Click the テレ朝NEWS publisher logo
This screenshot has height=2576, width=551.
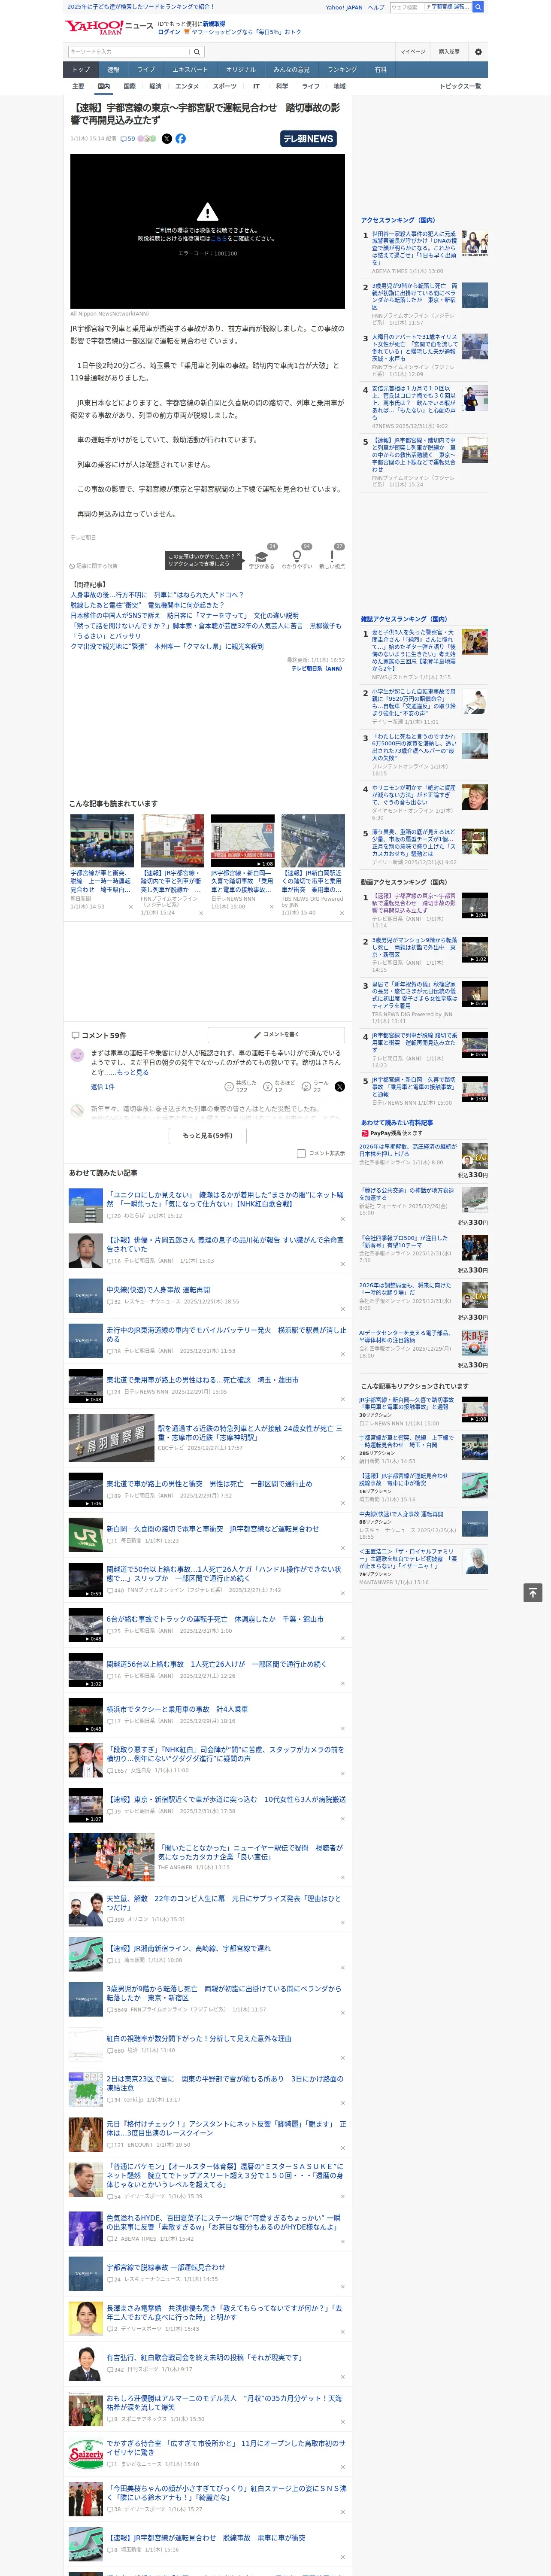click(x=308, y=139)
